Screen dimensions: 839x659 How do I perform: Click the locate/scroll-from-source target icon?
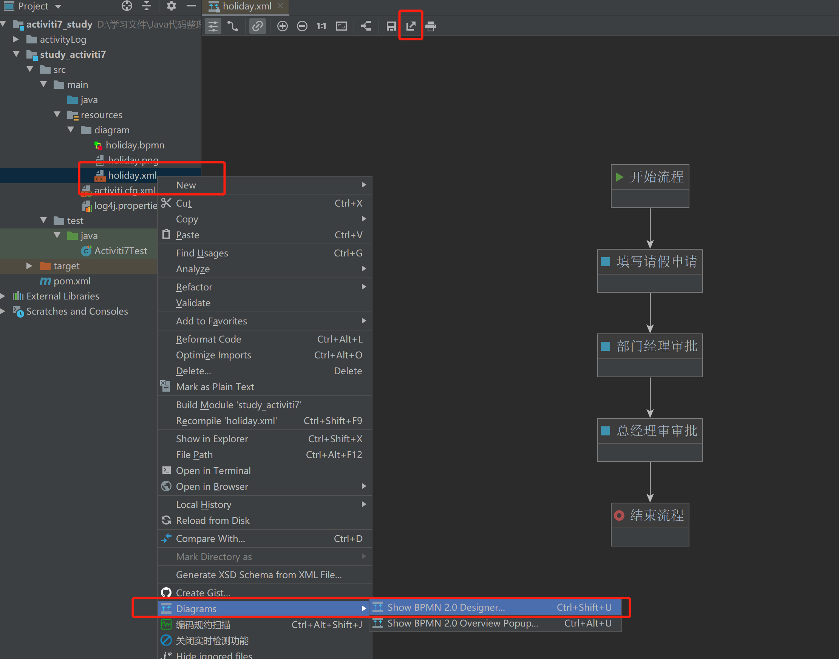(x=127, y=6)
